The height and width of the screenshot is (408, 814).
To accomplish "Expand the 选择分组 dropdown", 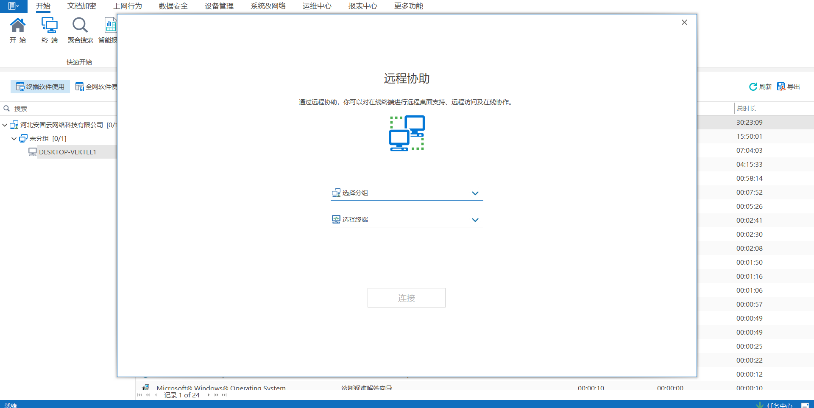I will [475, 193].
